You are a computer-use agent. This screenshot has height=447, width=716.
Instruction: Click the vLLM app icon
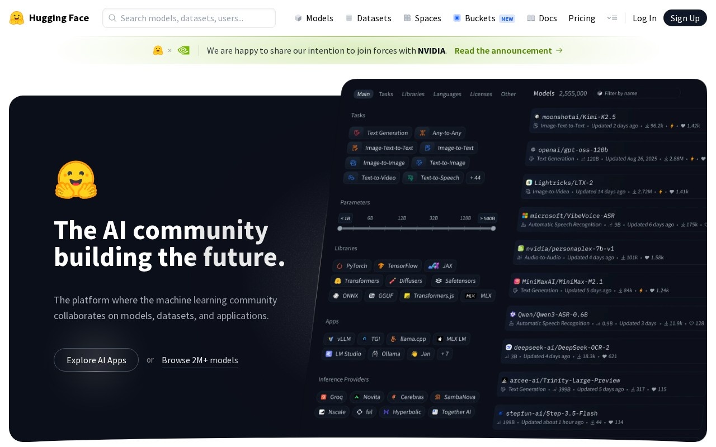pyautogui.click(x=331, y=339)
